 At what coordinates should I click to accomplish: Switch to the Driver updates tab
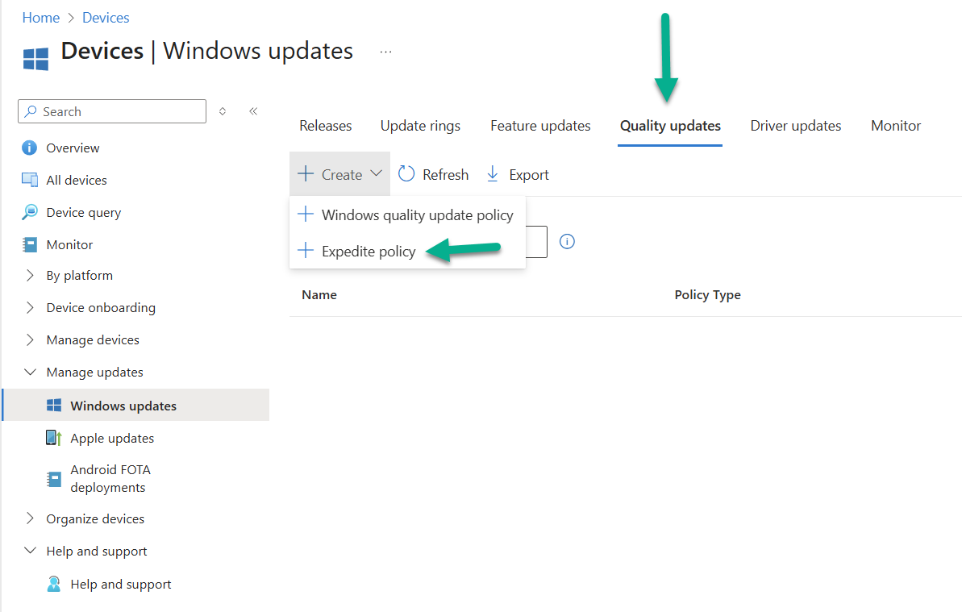[x=795, y=126]
